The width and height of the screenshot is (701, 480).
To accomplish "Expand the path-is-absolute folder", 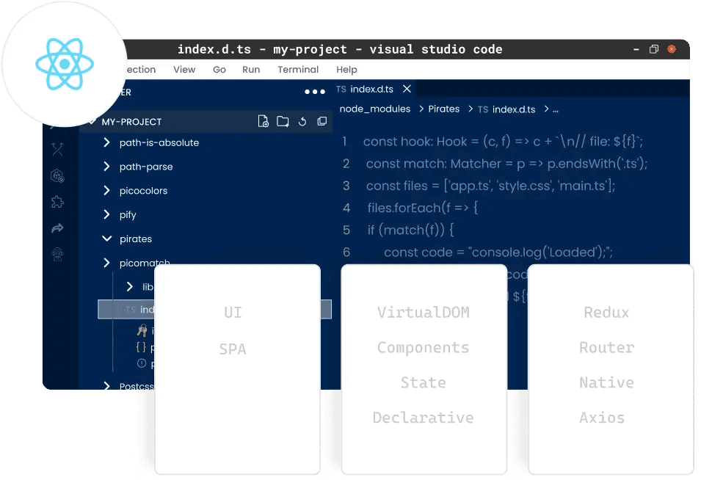I will [x=106, y=142].
